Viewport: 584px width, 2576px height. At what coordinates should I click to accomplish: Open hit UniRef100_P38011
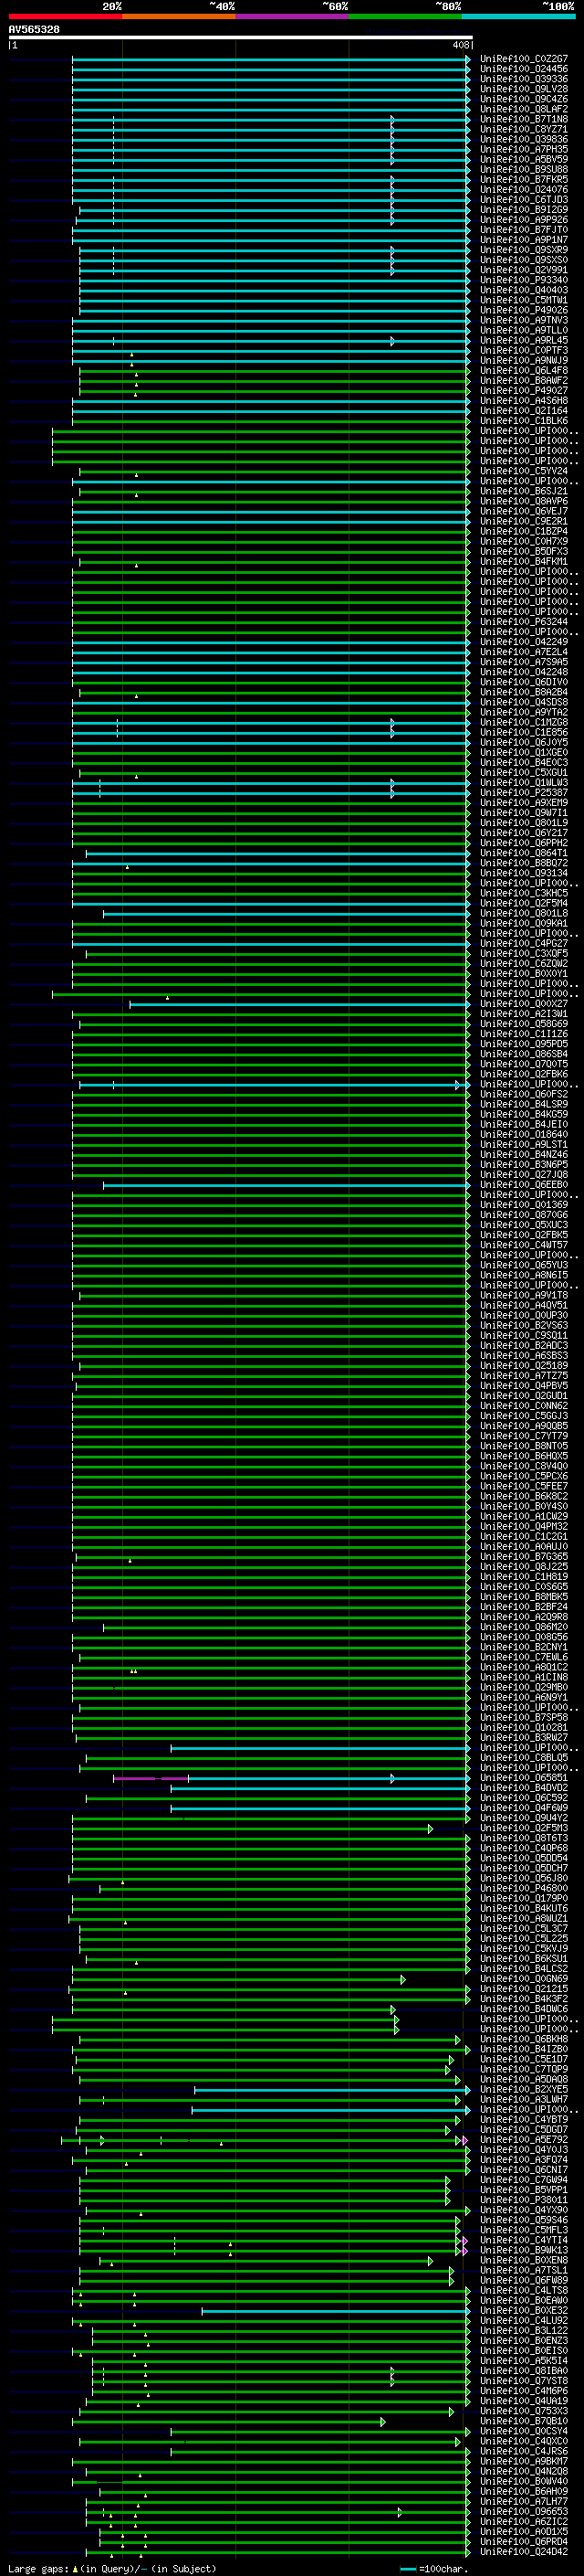(x=524, y=2200)
